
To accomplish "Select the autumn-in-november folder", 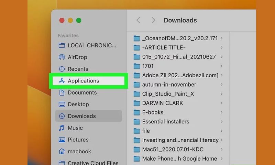I will tap(169, 85).
